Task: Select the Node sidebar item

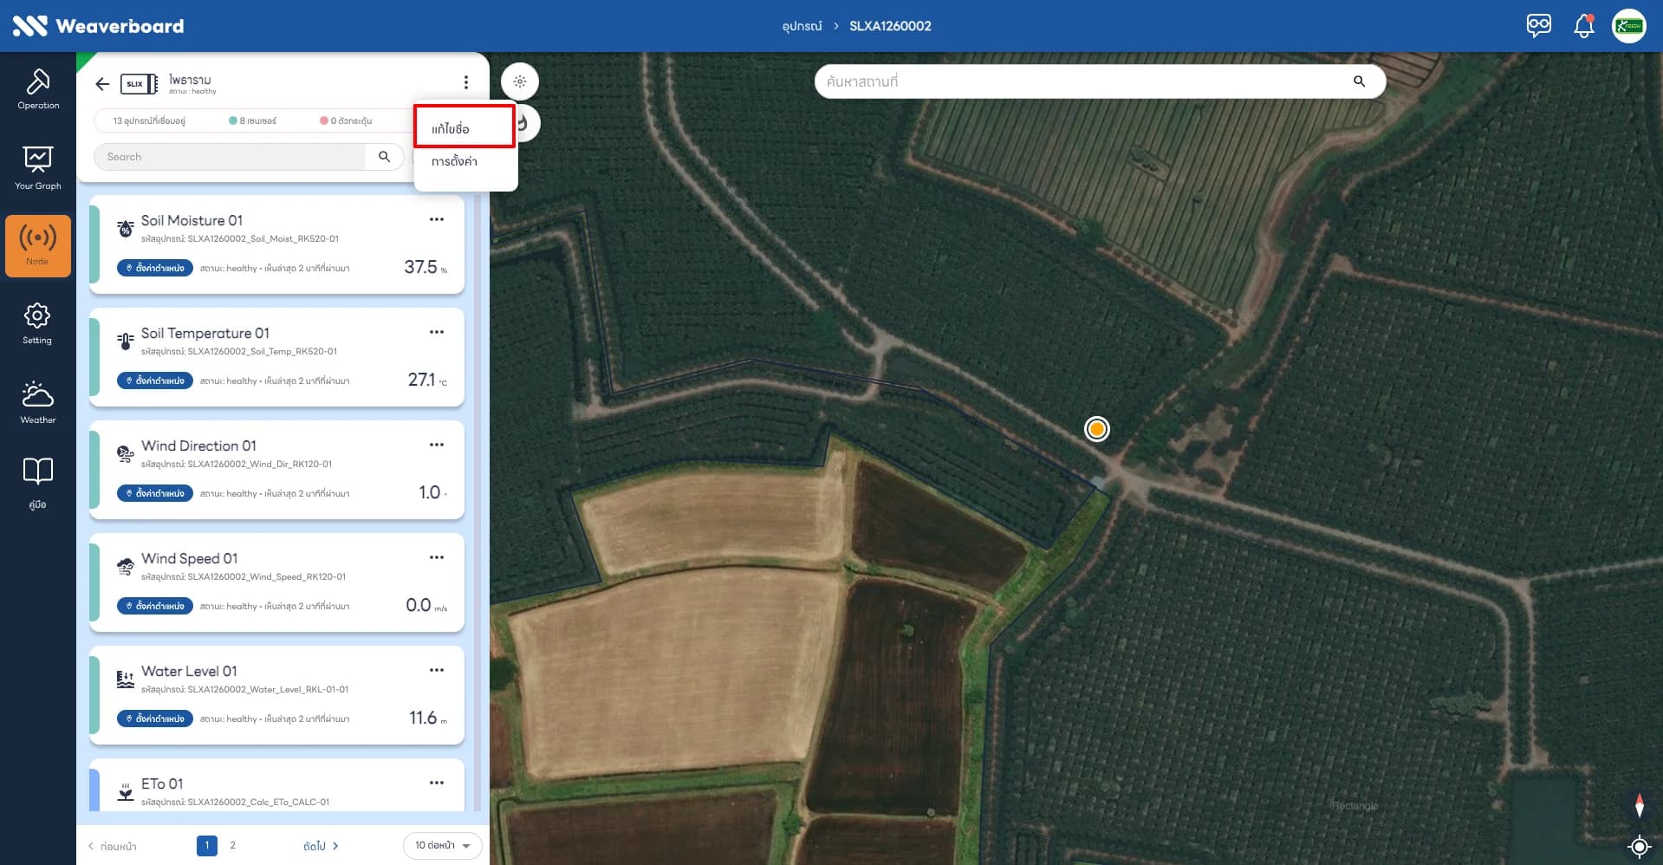Action: tap(38, 246)
